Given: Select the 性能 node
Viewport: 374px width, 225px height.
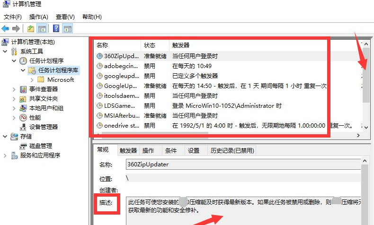Looking at the screenshot, I should 35,117.
